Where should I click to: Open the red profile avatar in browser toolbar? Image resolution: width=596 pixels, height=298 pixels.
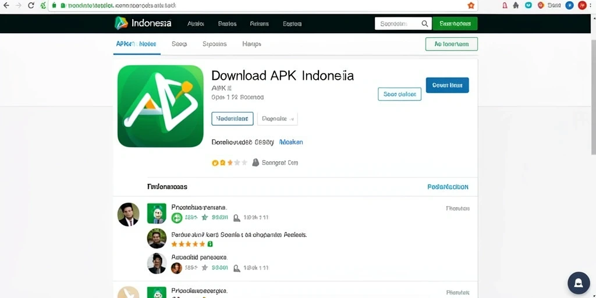(582, 5)
